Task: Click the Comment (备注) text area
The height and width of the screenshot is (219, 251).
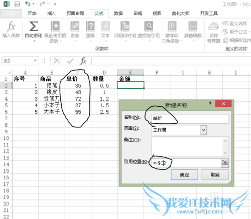Action: click(187, 147)
